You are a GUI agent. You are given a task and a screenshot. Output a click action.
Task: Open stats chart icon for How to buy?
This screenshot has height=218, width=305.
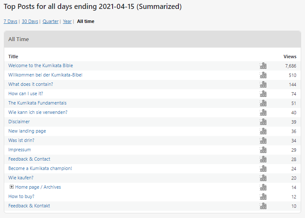(263, 197)
